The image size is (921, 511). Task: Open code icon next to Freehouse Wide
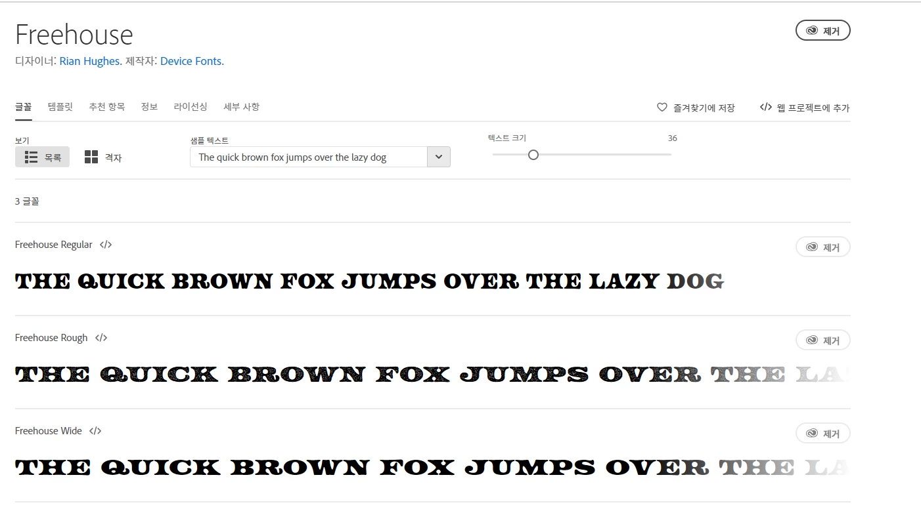point(95,431)
